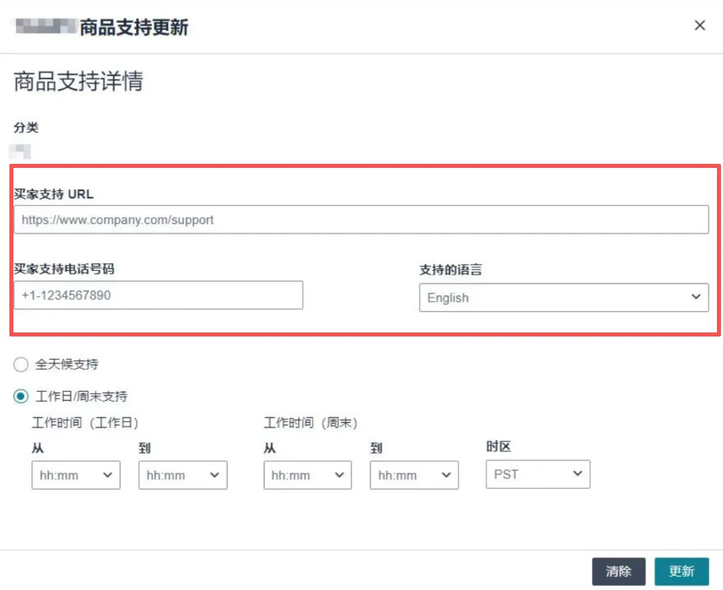723x590 pixels.
Task: Click the 清除 button
Action: (x=619, y=571)
